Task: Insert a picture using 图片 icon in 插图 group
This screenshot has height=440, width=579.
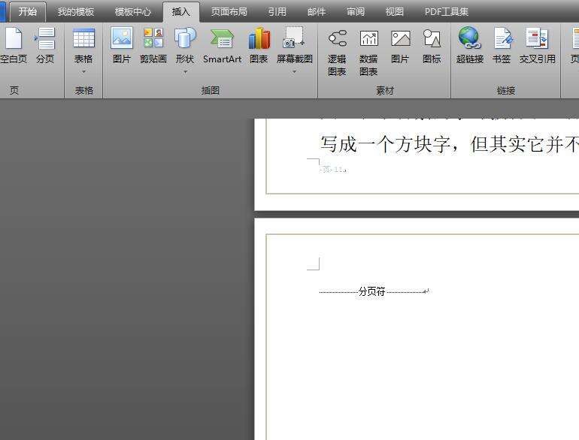Action: pos(121,46)
